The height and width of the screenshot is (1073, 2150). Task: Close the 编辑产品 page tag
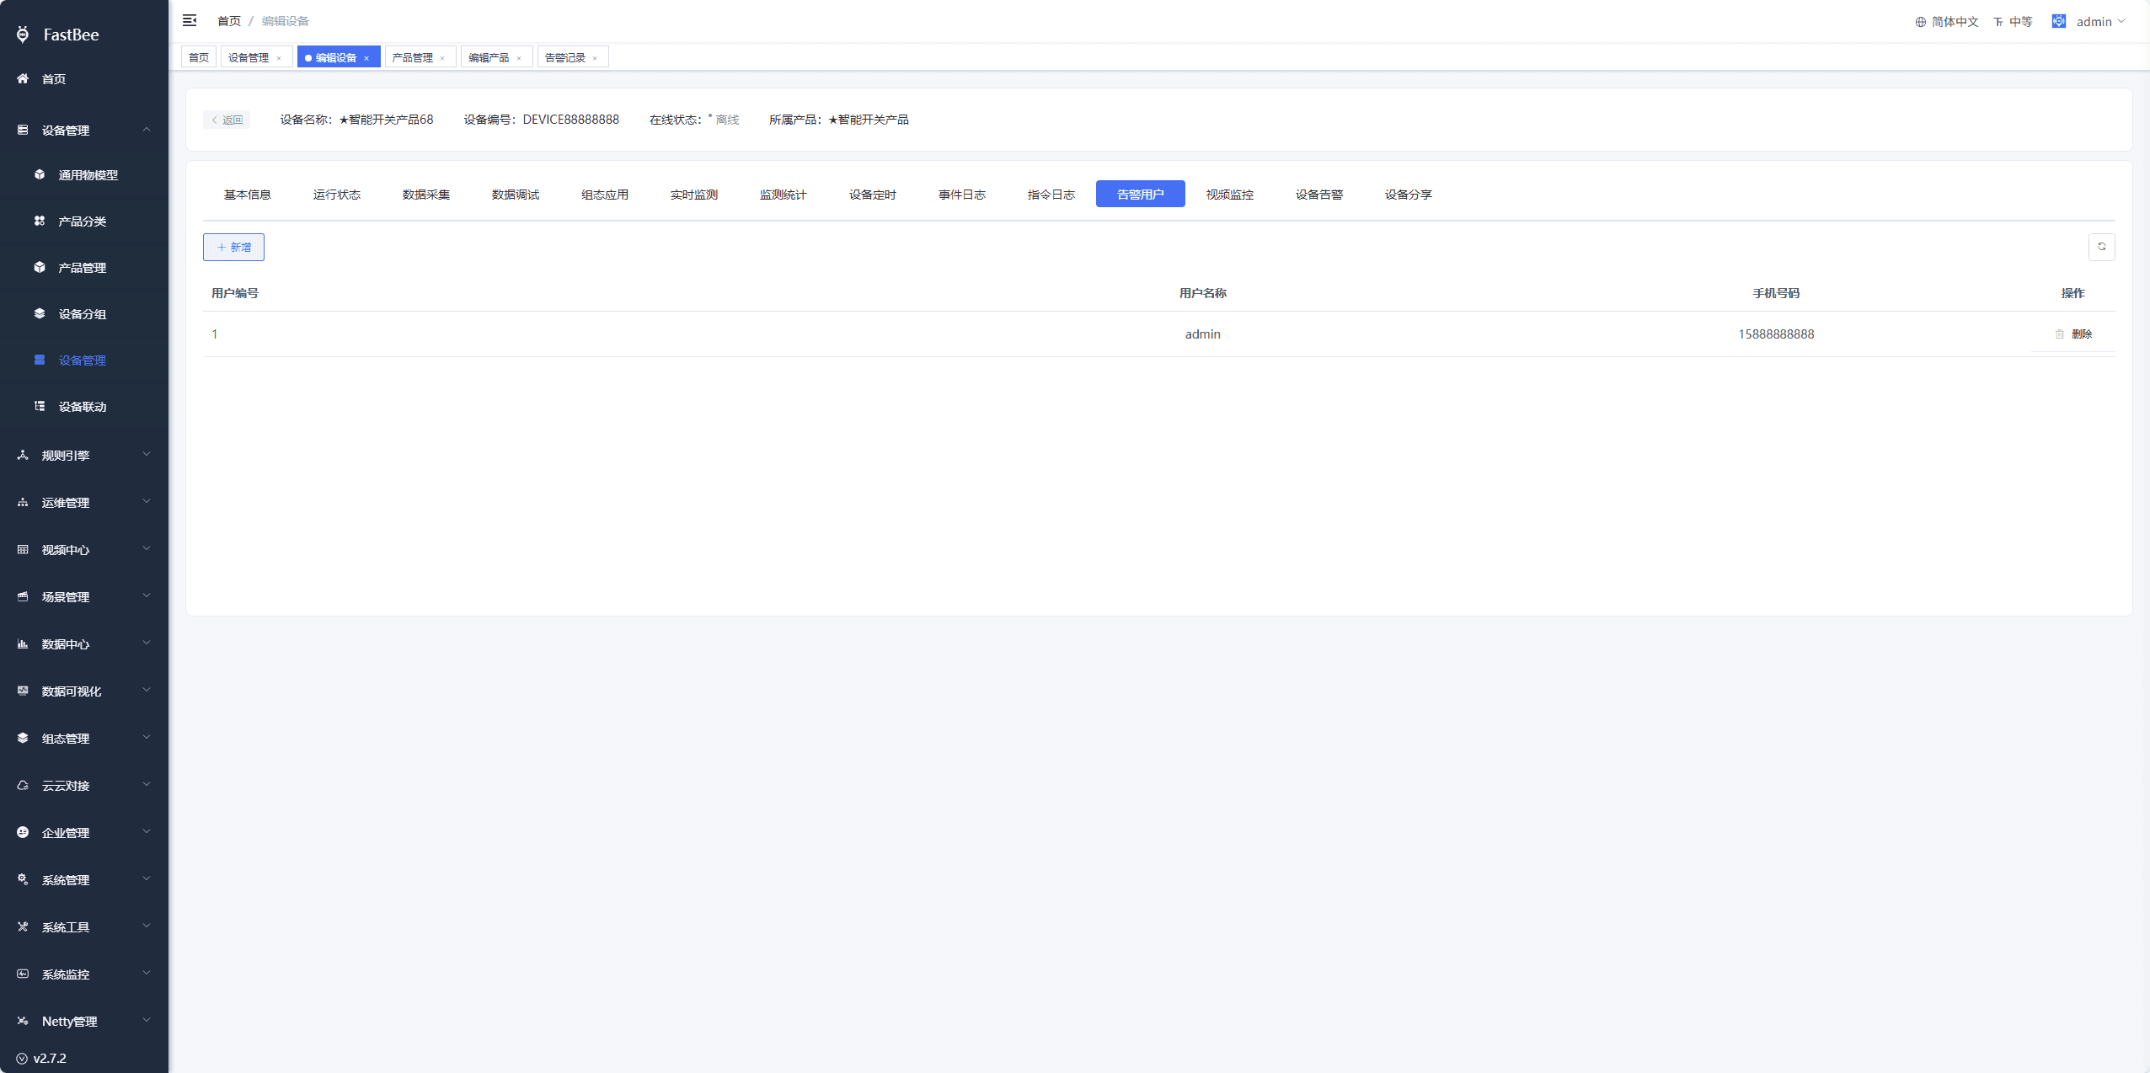point(519,58)
